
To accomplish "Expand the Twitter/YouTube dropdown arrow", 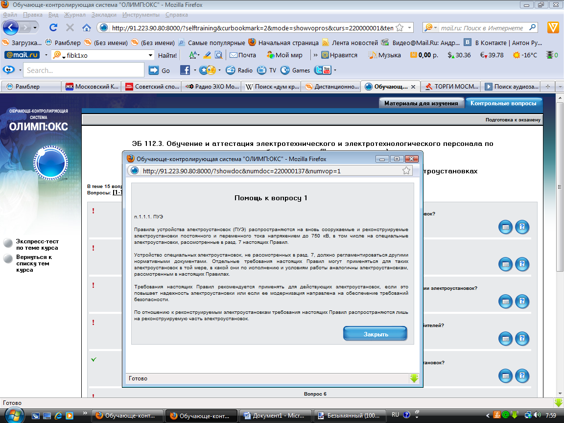I will (x=335, y=70).
